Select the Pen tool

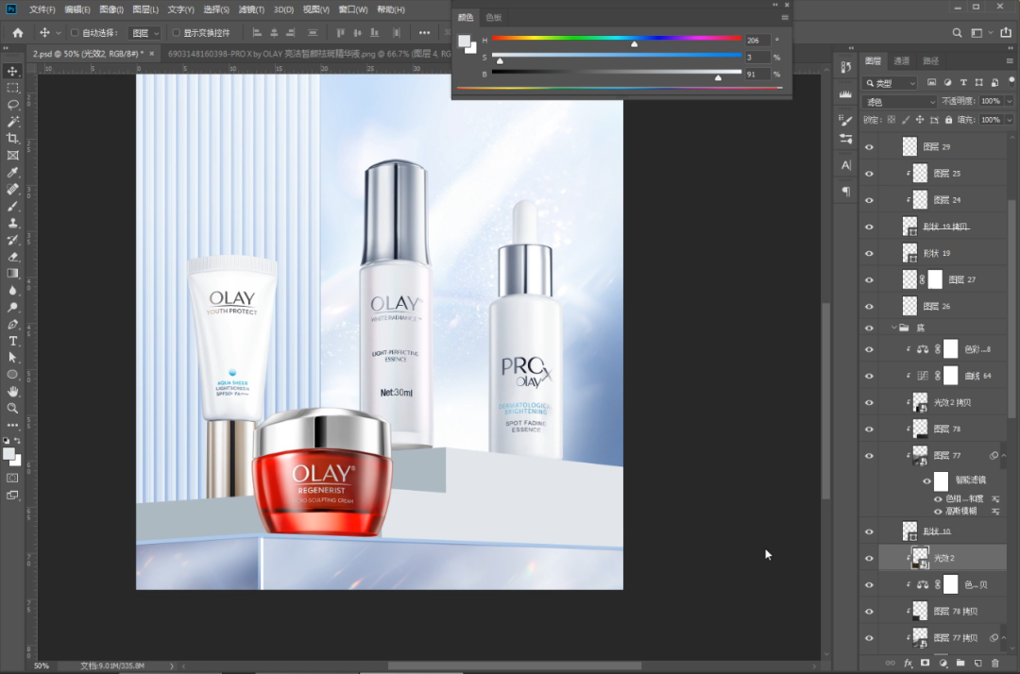pos(12,325)
